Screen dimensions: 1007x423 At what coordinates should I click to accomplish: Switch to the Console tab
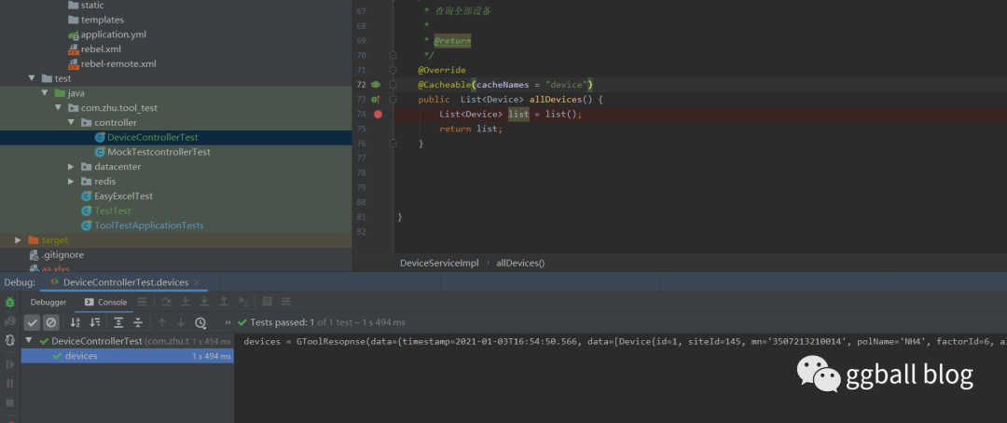pyautogui.click(x=106, y=302)
